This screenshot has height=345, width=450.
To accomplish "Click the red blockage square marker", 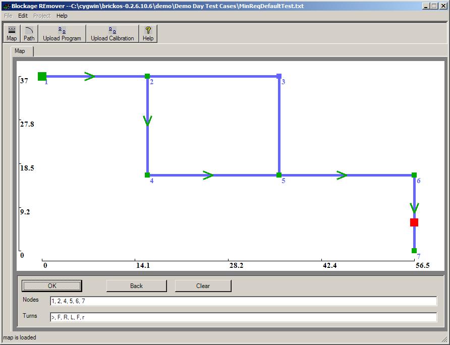I will [414, 222].
